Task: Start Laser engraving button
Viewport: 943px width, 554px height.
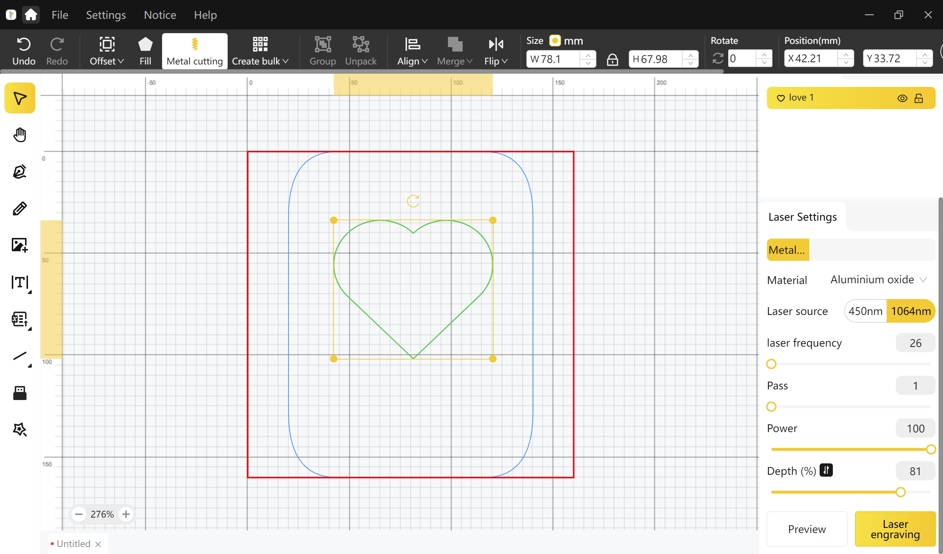Action: click(x=895, y=529)
